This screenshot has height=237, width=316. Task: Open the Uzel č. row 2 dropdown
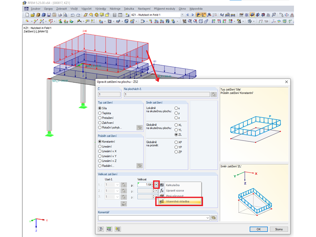117,191
